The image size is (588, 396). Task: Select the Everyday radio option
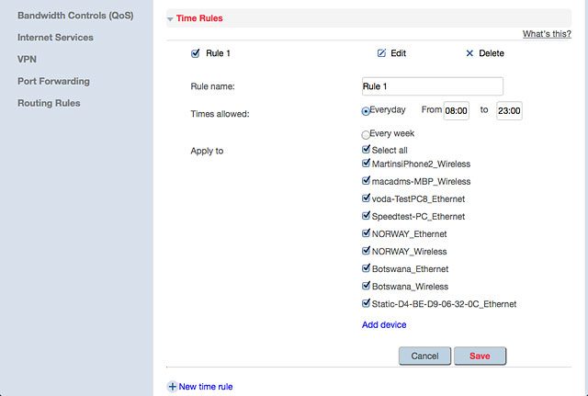[366, 111]
